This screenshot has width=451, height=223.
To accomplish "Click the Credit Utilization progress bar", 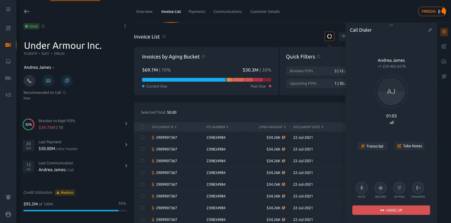I will pyautogui.click(x=75, y=210).
